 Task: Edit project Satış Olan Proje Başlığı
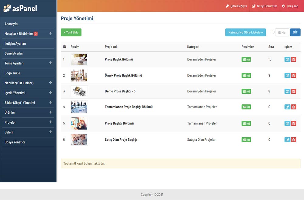(x=287, y=140)
